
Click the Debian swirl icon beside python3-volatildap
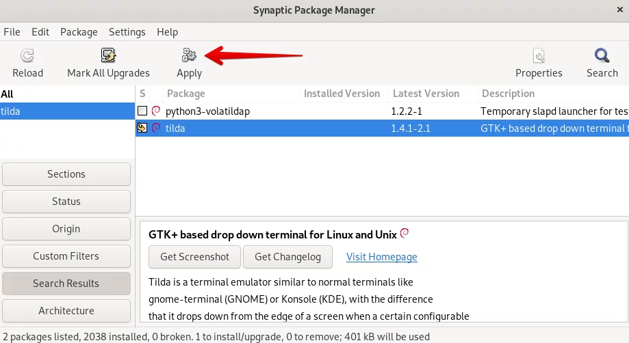pos(156,111)
